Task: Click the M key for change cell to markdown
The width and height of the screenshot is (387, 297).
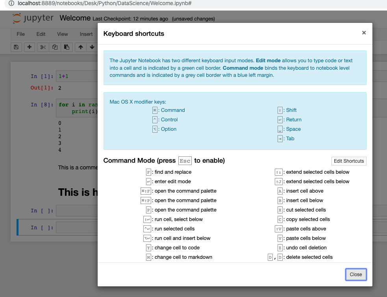Action: pos(148,257)
